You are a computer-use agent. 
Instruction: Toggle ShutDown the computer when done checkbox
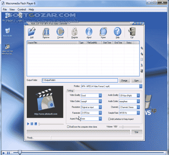click(68, 127)
